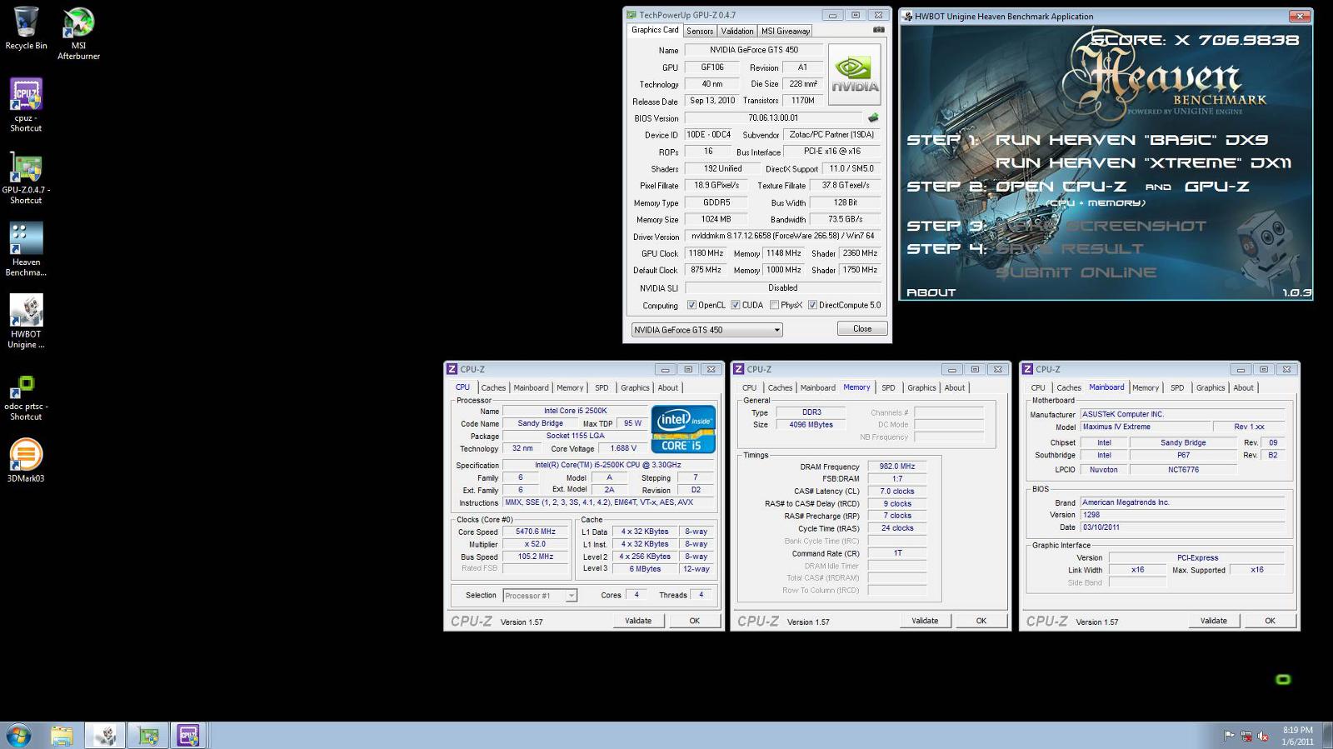Open the Windows Start orb
The width and height of the screenshot is (1333, 749).
(18, 736)
